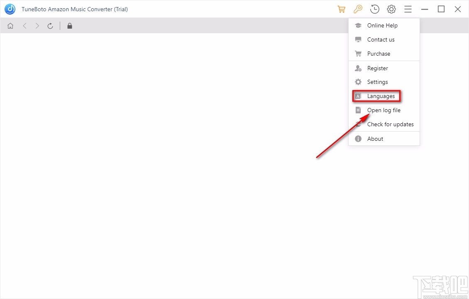Open settings via the title bar gear icon
This screenshot has width=469, height=299.
coord(391,9)
